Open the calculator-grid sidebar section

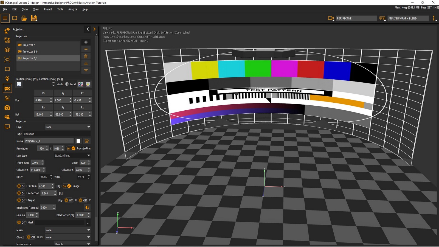coord(7,40)
